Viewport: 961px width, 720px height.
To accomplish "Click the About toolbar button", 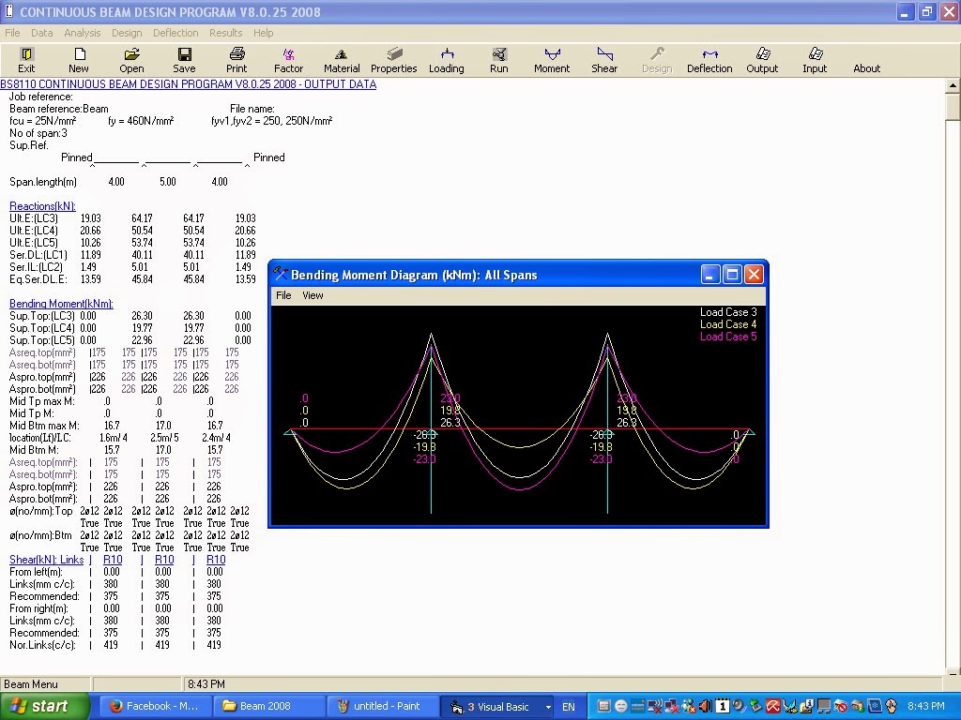I will [866, 68].
